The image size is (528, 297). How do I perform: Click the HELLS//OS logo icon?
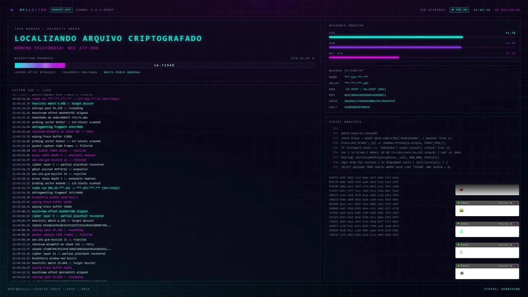[12, 9]
